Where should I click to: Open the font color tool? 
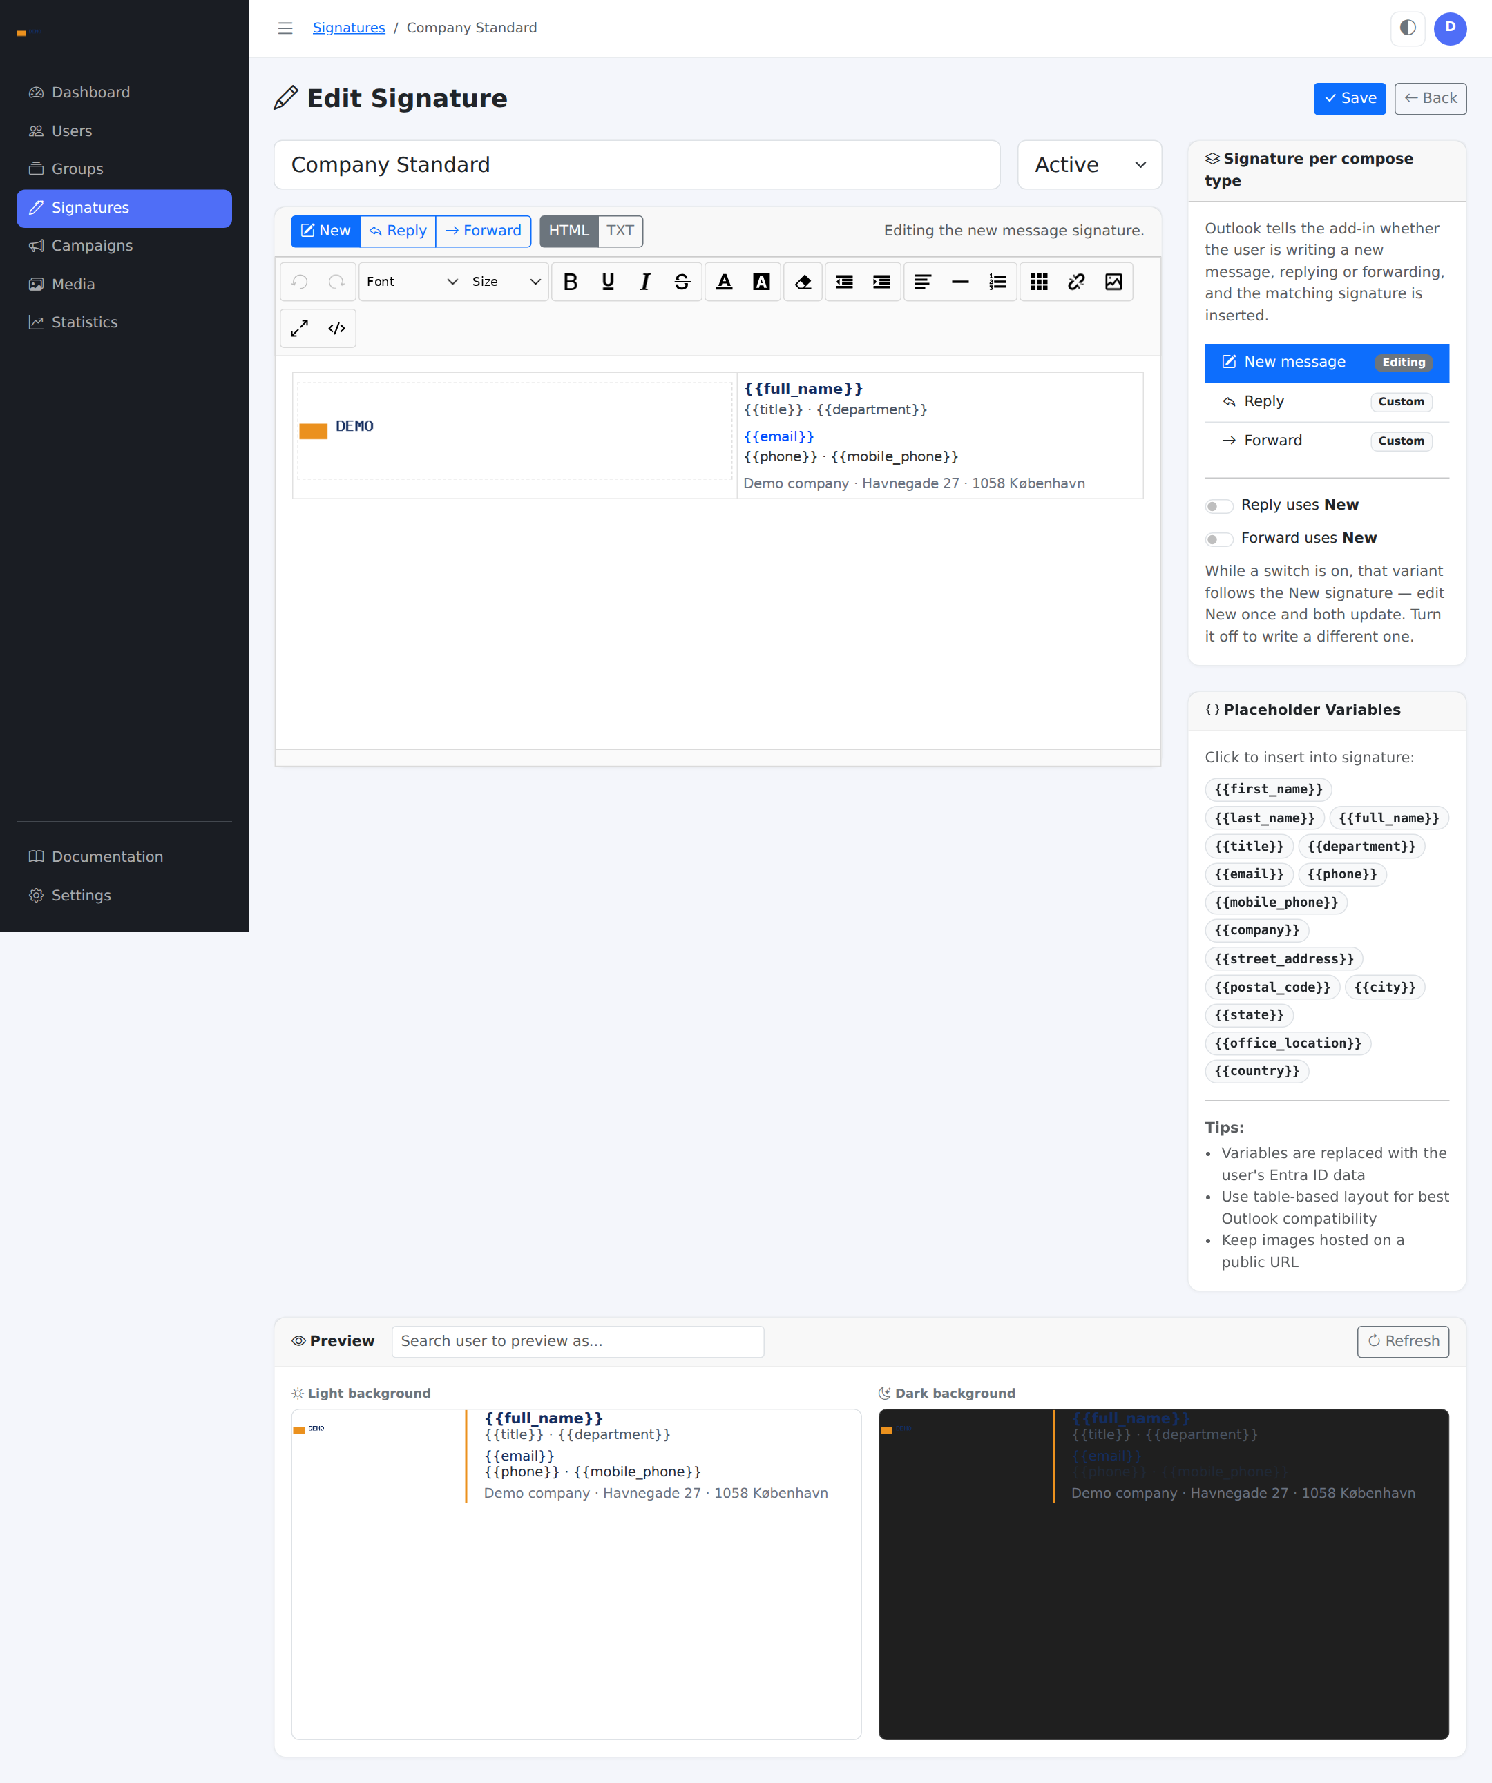pyautogui.click(x=725, y=282)
